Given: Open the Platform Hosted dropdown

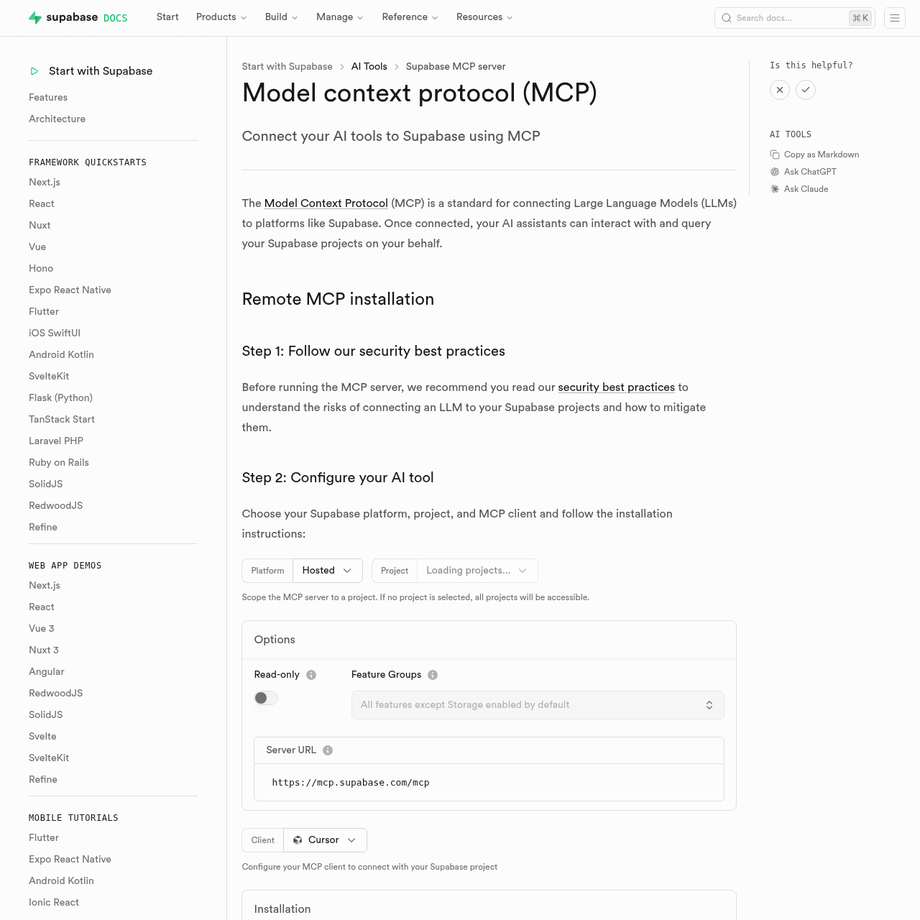Looking at the screenshot, I should (327, 570).
